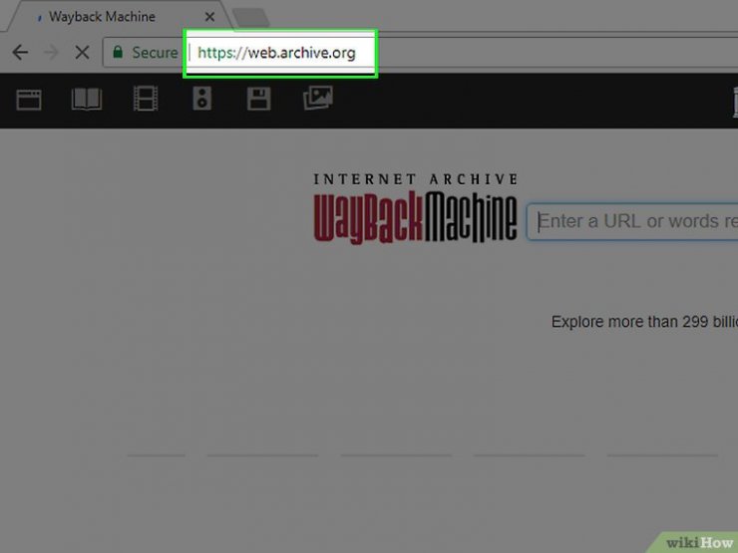Open the Audio speaker icon
The width and height of the screenshot is (738, 553).
click(x=201, y=99)
